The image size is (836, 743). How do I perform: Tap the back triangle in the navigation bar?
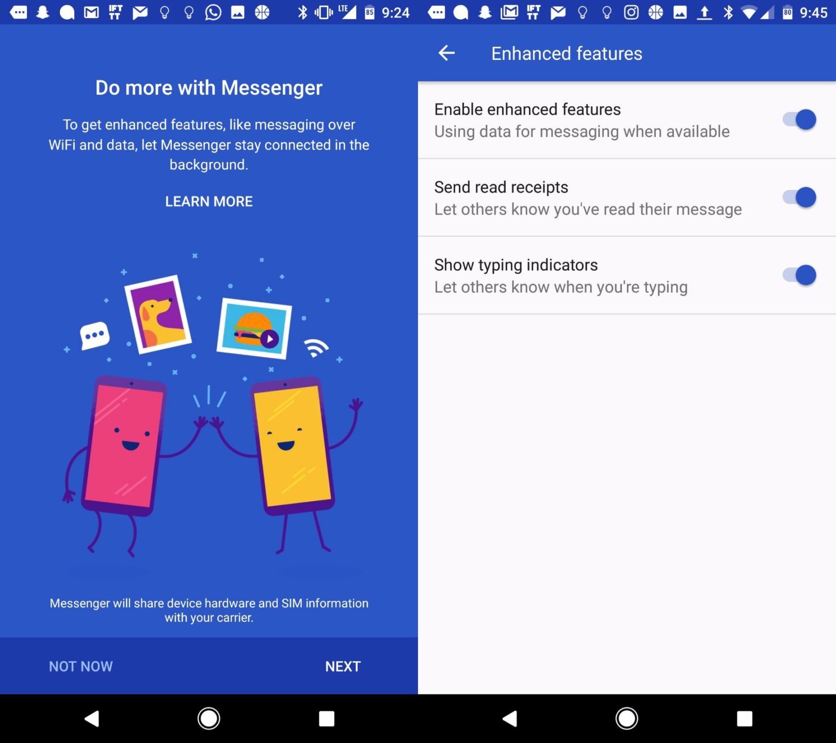(92, 718)
